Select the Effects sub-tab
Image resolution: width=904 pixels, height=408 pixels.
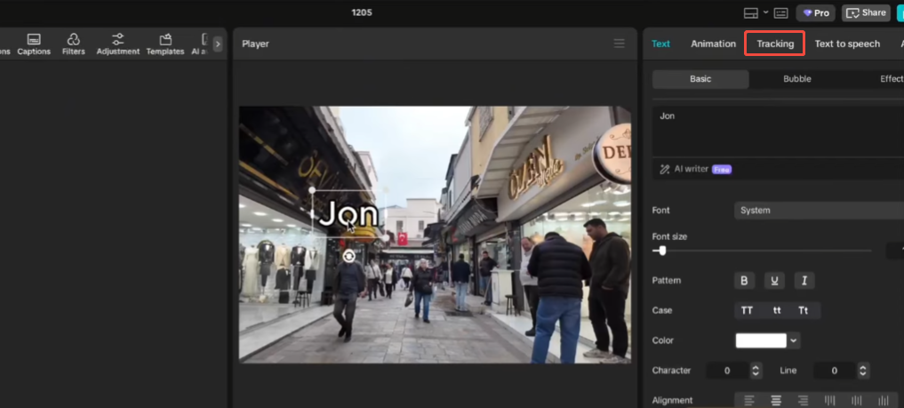(x=892, y=79)
